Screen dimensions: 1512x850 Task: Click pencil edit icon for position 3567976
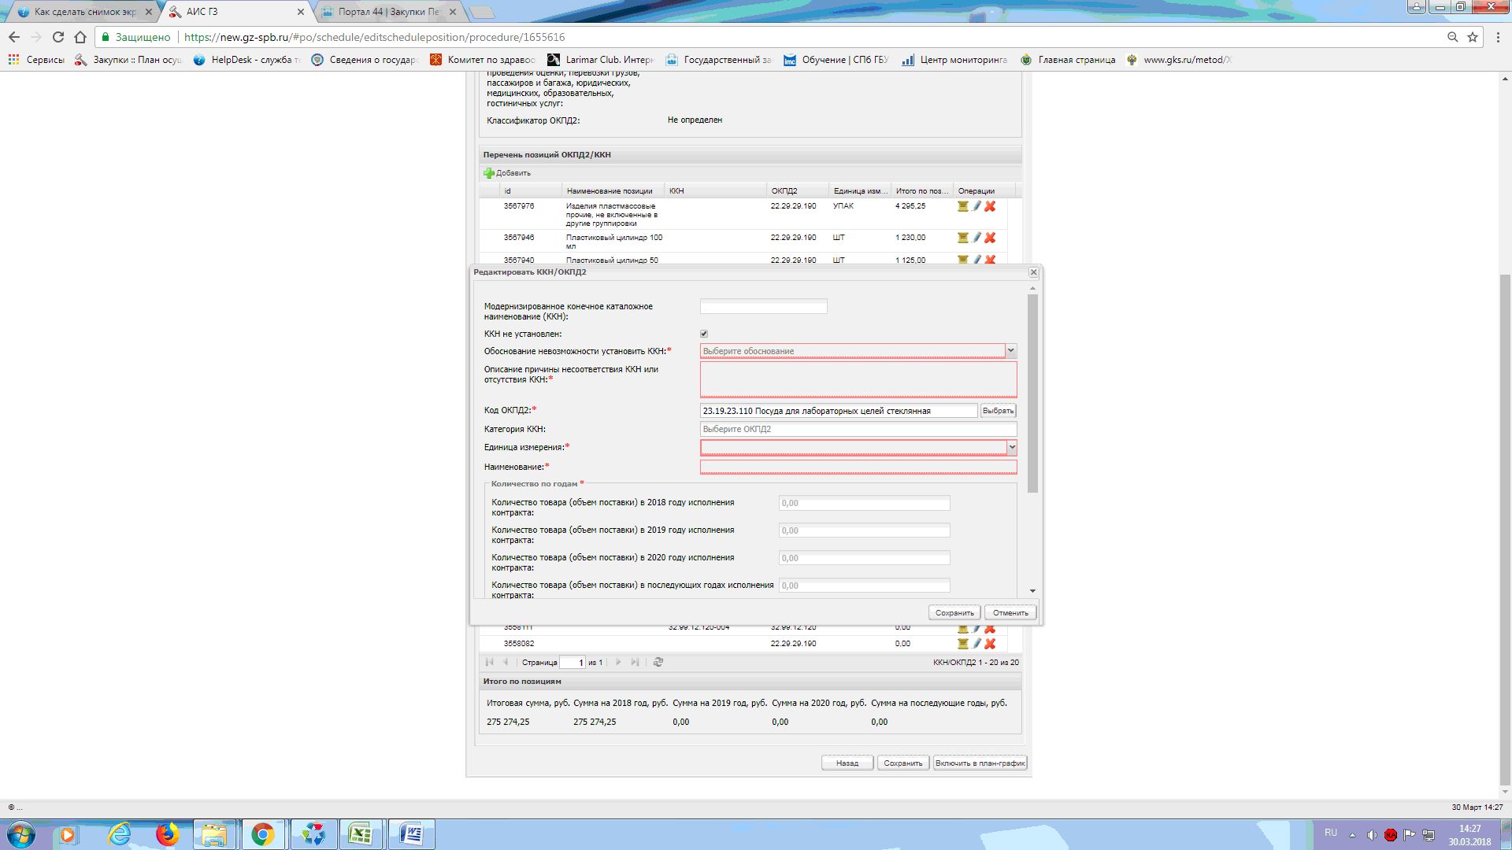(x=976, y=206)
